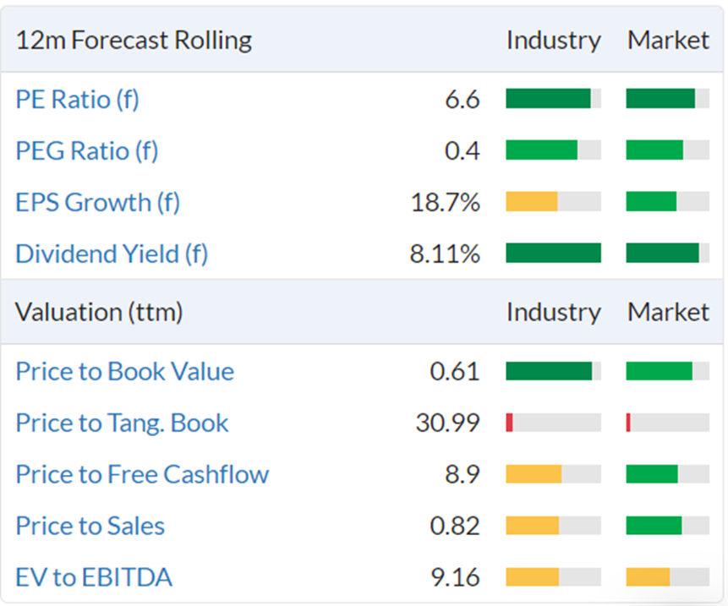Viewport: 728px width, 606px height.
Task: Click the Dividend Yield industry rank bar
Action: coord(554,253)
